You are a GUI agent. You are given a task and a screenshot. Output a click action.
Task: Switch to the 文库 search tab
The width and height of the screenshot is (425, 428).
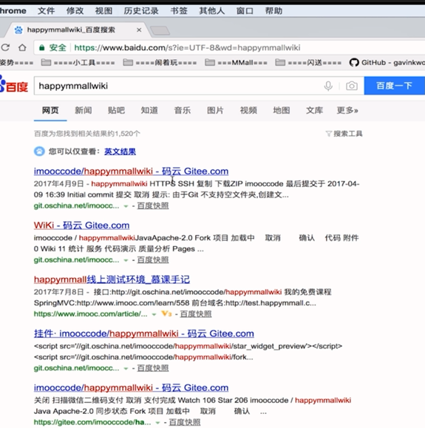[x=314, y=110]
